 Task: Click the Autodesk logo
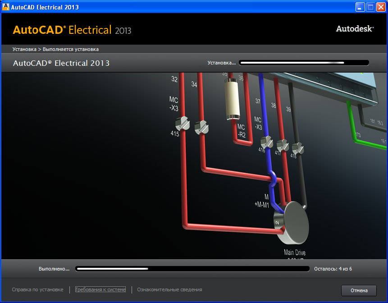point(355,29)
